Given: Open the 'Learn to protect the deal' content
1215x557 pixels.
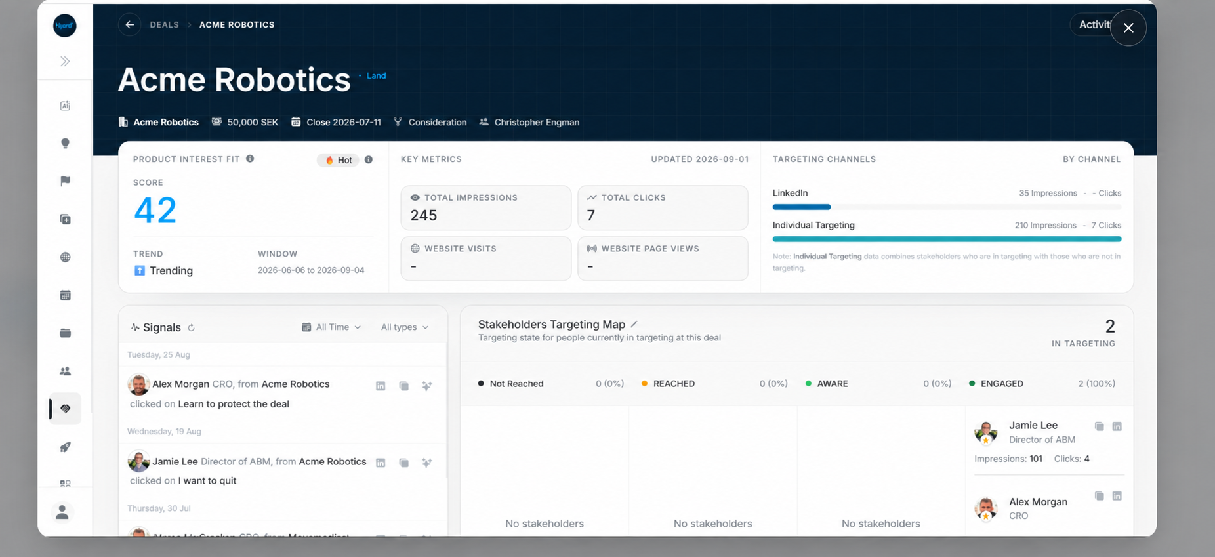Looking at the screenshot, I should (234, 404).
